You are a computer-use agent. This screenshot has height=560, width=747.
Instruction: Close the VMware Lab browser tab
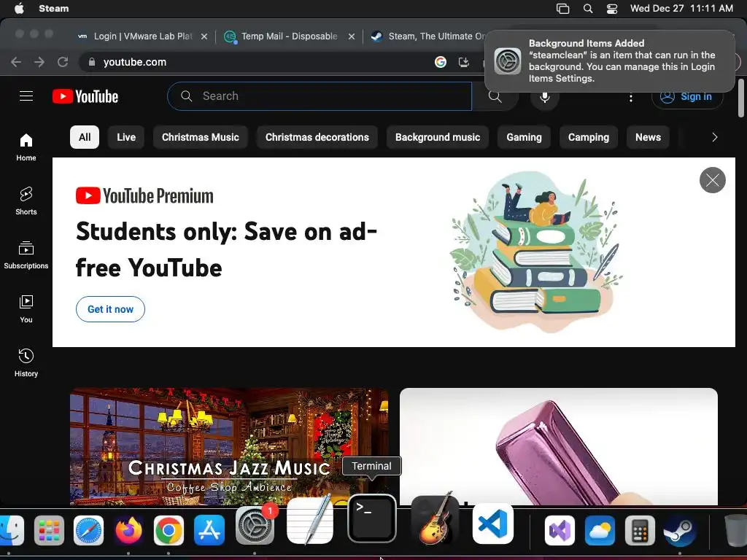click(204, 36)
